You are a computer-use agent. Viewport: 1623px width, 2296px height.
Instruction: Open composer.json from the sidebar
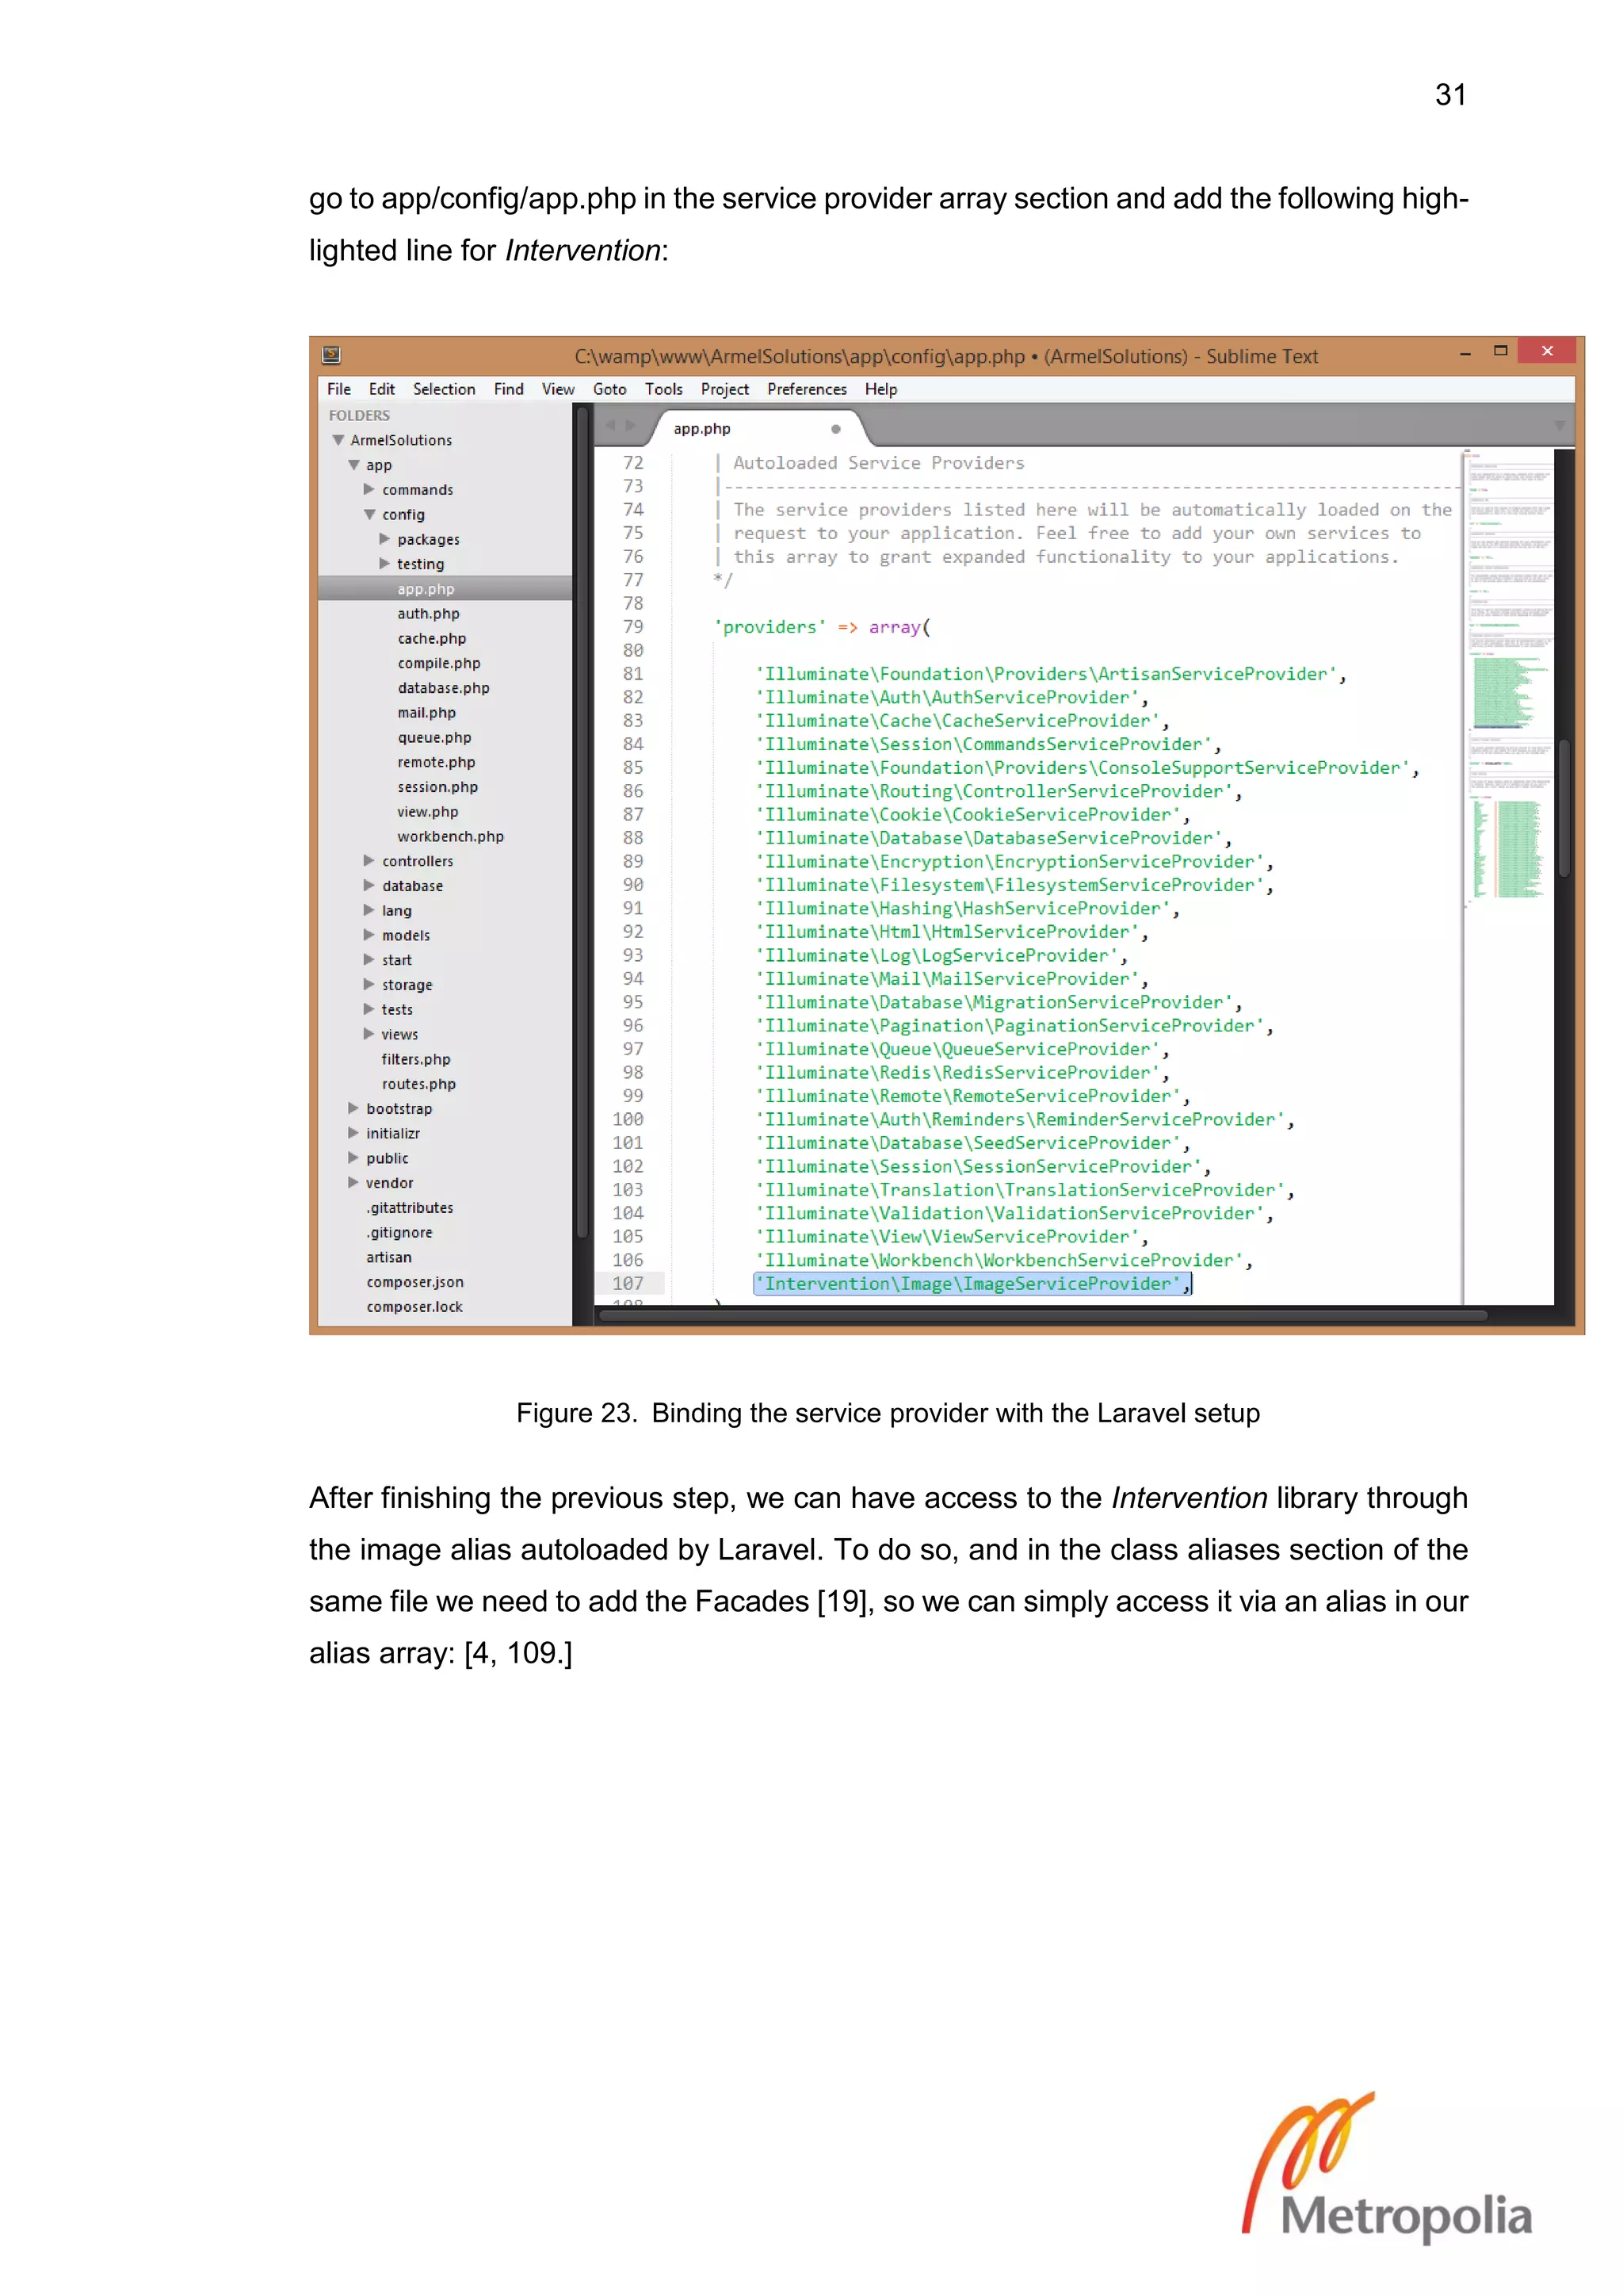[x=414, y=1282]
